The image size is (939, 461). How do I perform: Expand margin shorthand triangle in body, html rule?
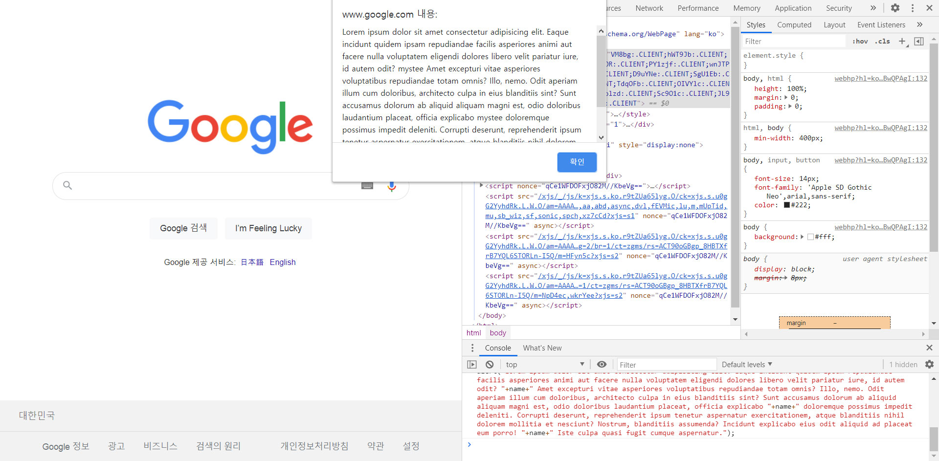pyautogui.click(x=786, y=98)
